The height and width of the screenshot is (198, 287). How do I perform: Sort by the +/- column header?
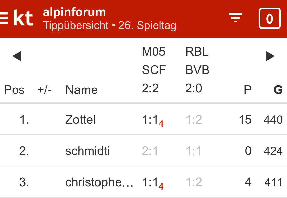click(44, 90)
